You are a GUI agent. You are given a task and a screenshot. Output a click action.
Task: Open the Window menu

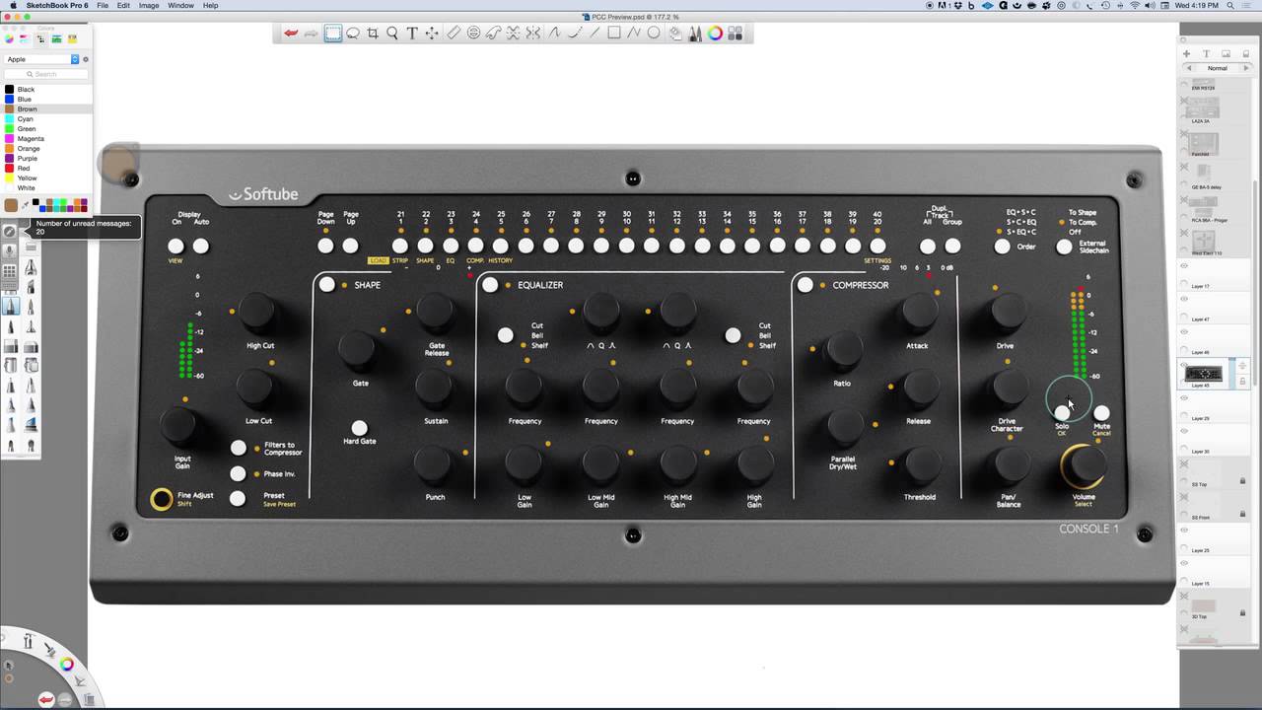click(180, 5)
